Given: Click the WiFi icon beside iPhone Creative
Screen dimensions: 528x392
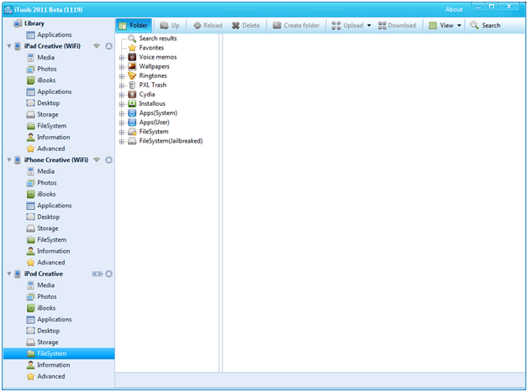Looking at the screenshot, I should [97, 160].
